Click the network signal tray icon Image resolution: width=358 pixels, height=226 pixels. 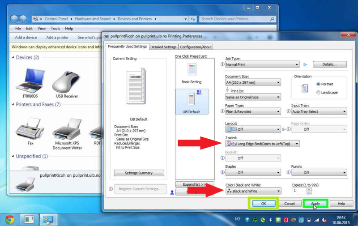click(x=316, y=220)
